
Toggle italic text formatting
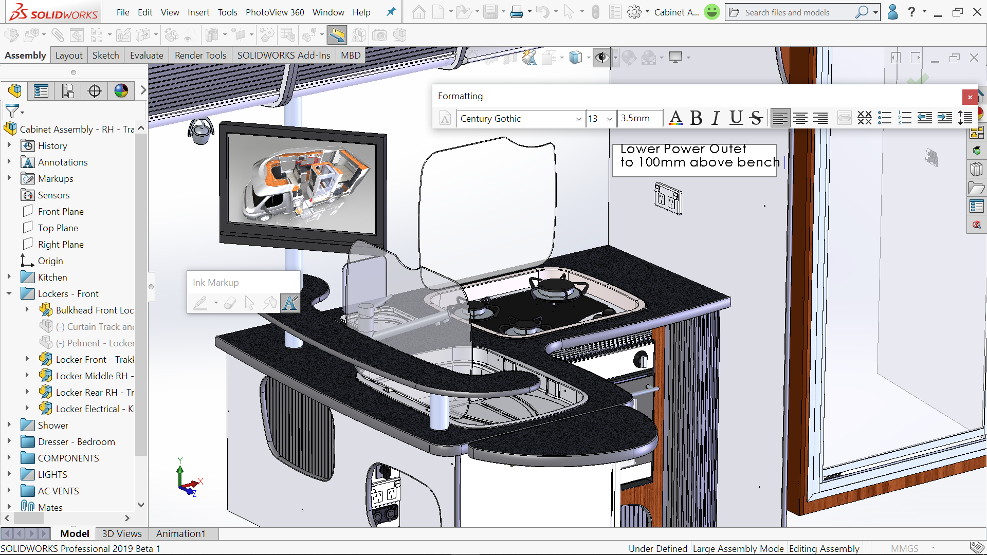pos(716,118)
